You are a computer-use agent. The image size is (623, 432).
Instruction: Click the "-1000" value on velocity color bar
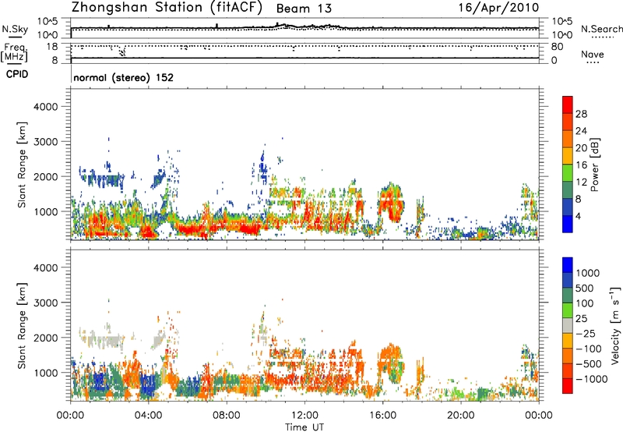[592, 379]
